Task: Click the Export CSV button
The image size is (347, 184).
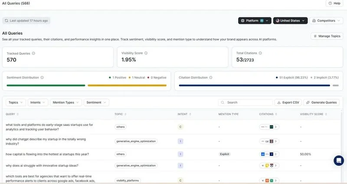Action: click(x=288, y=102)
